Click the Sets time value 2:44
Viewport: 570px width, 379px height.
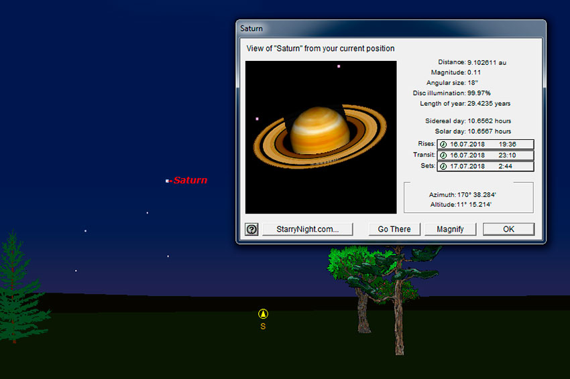(506, 166)
